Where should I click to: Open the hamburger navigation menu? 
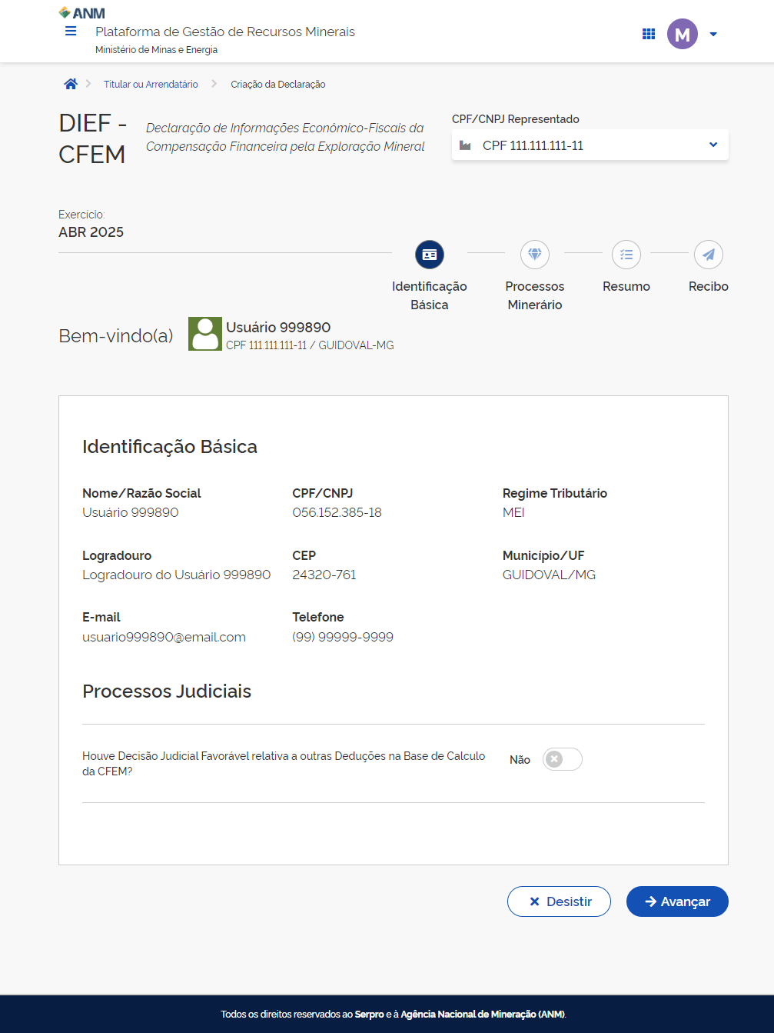pyautogui.click(x=71, y=32)
